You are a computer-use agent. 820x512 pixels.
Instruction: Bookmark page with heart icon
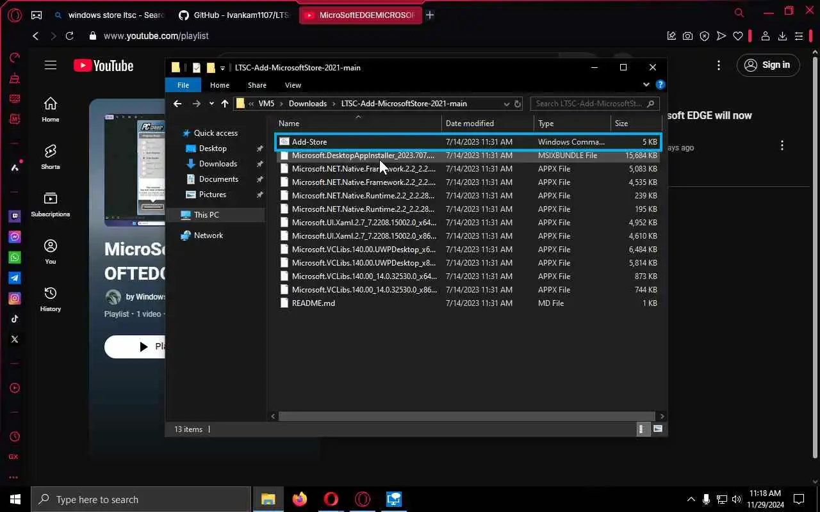(738, 36)
